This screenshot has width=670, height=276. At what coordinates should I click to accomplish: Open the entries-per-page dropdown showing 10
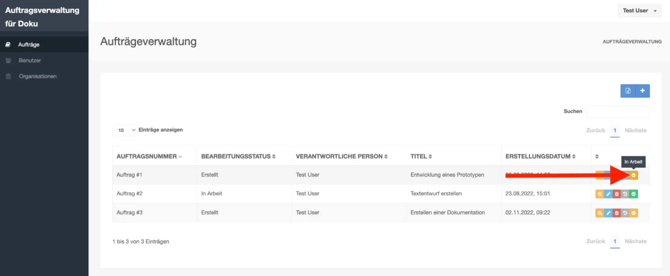pyautogui.click(x=125, y=130)
